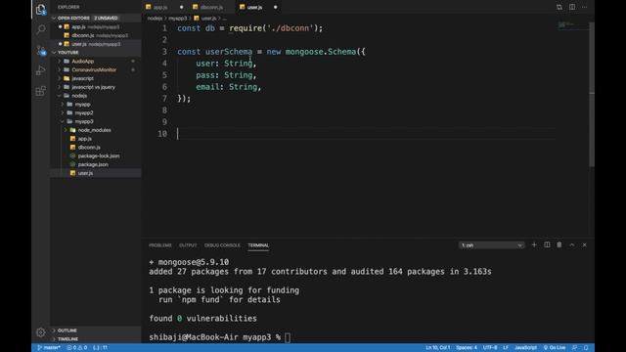Open the PROBLEMS panel tab

(160, 245)
